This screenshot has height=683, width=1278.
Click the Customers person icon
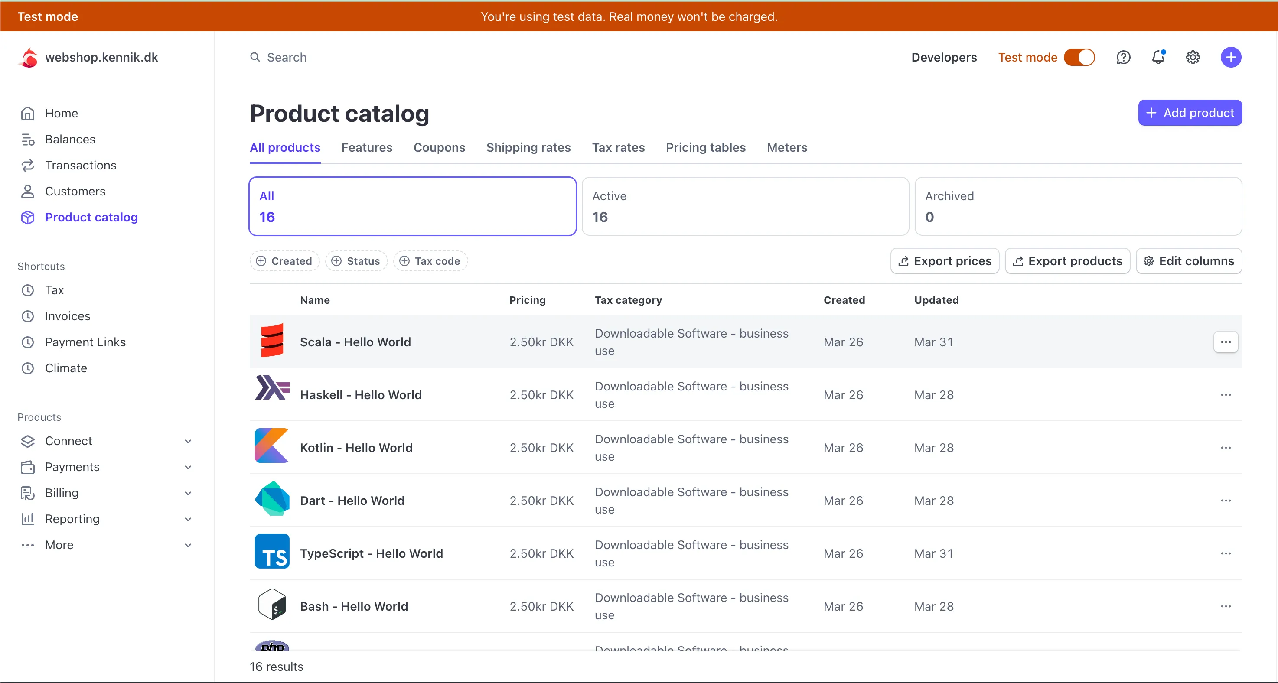click(x=28, y=192)
